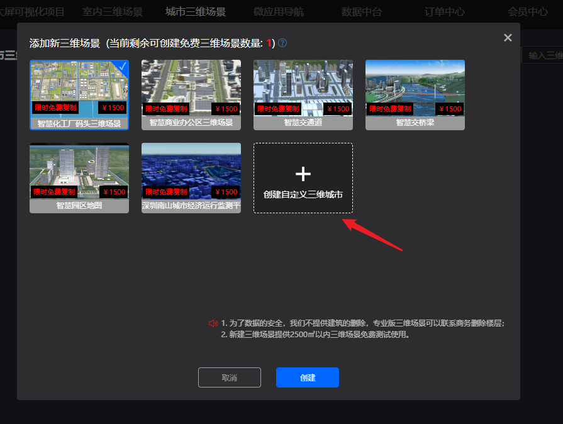Click the 3D scene search input field
This screenshot has width=563, height=424.
(542, 55)
